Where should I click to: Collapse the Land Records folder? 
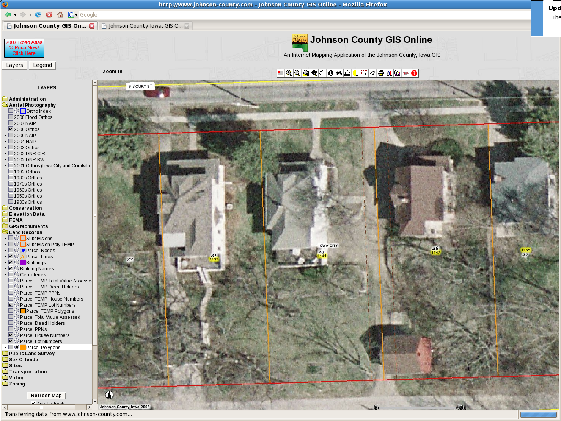(x=5, y=232)
